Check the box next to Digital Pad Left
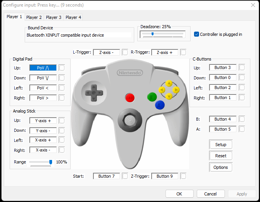The width and height of the screenshot is (260, 202). 62,88
